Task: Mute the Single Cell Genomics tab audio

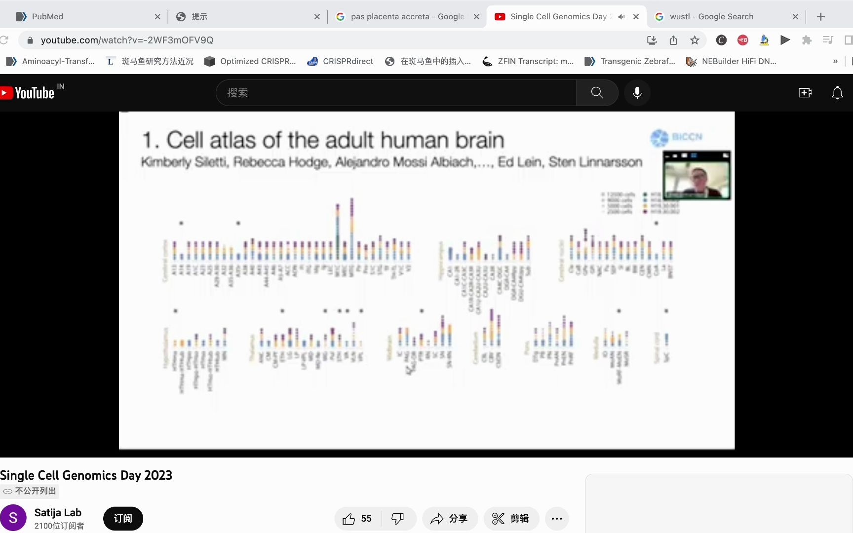Action: point(621,16)
